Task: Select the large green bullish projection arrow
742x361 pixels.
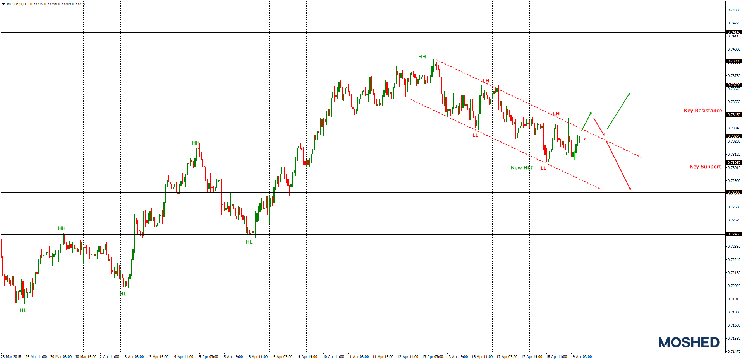Action: tap(618, 111)
